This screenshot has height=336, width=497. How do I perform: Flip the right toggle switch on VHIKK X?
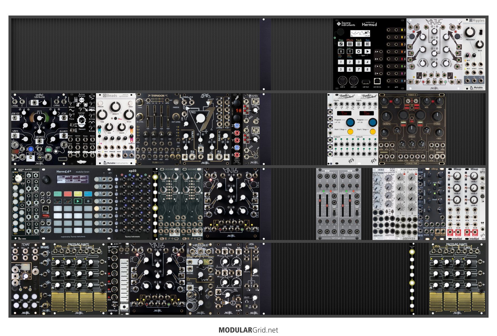coord(416,101)
